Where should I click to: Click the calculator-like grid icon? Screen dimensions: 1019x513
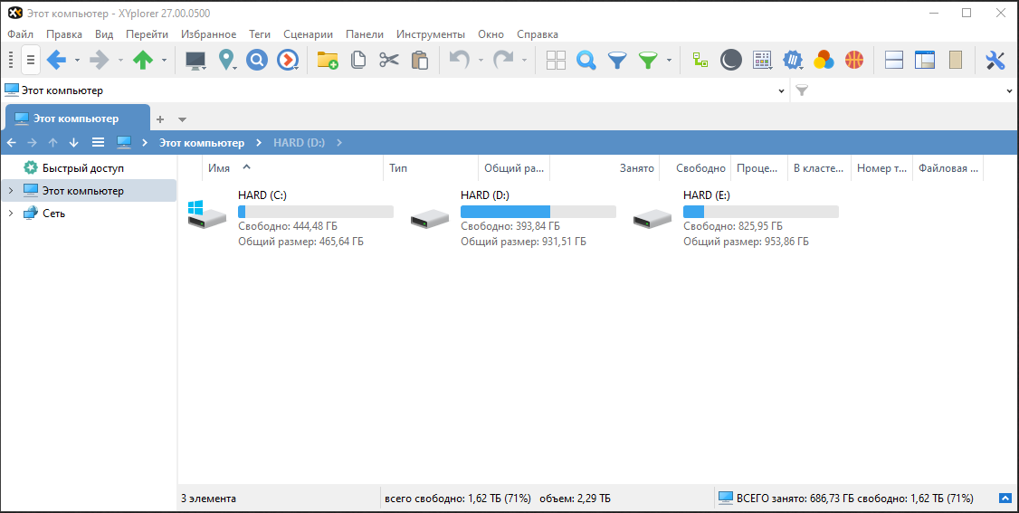coord(762,61)
